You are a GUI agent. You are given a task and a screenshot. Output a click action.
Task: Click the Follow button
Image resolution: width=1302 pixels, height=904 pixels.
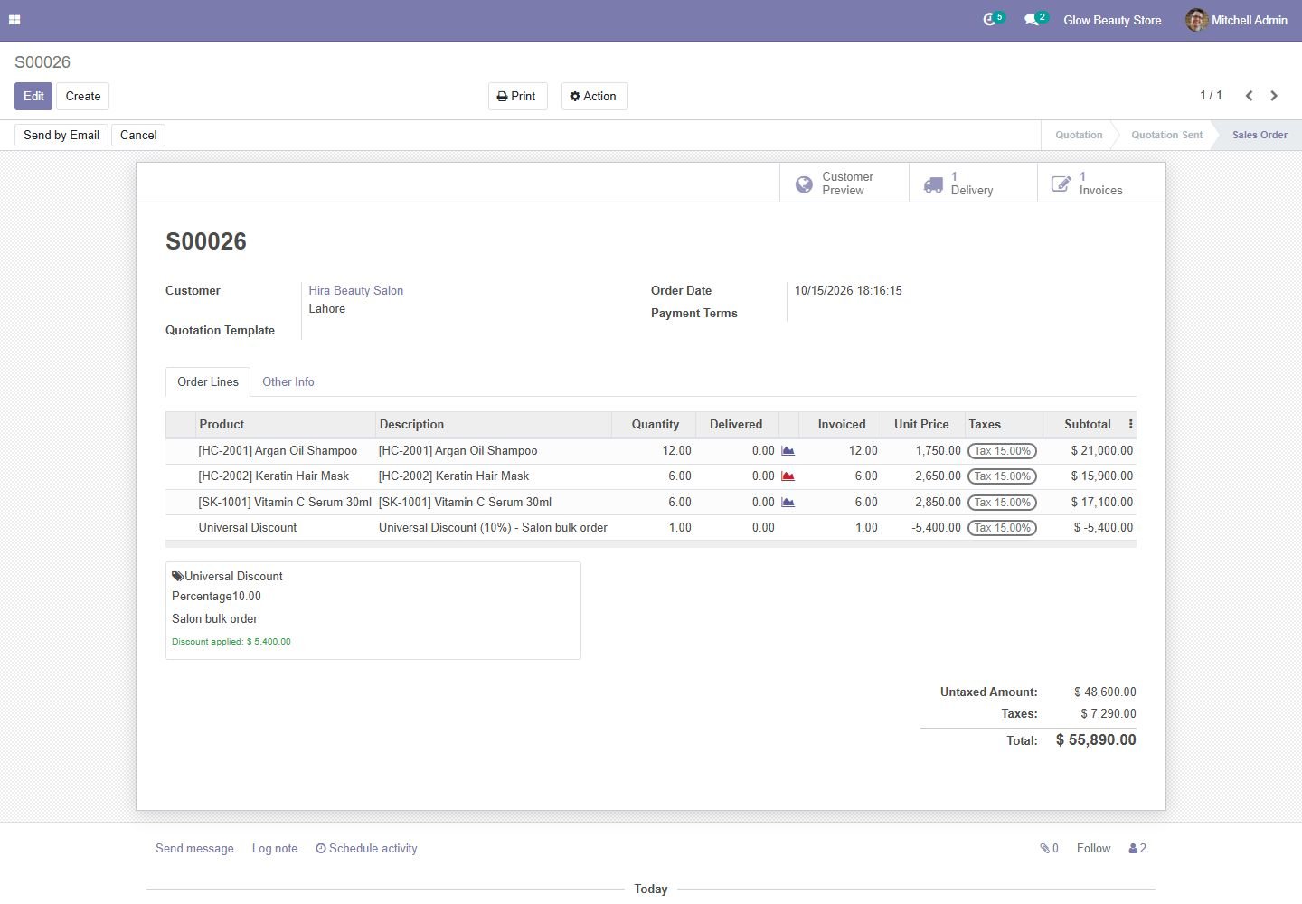coord(1093,849)
